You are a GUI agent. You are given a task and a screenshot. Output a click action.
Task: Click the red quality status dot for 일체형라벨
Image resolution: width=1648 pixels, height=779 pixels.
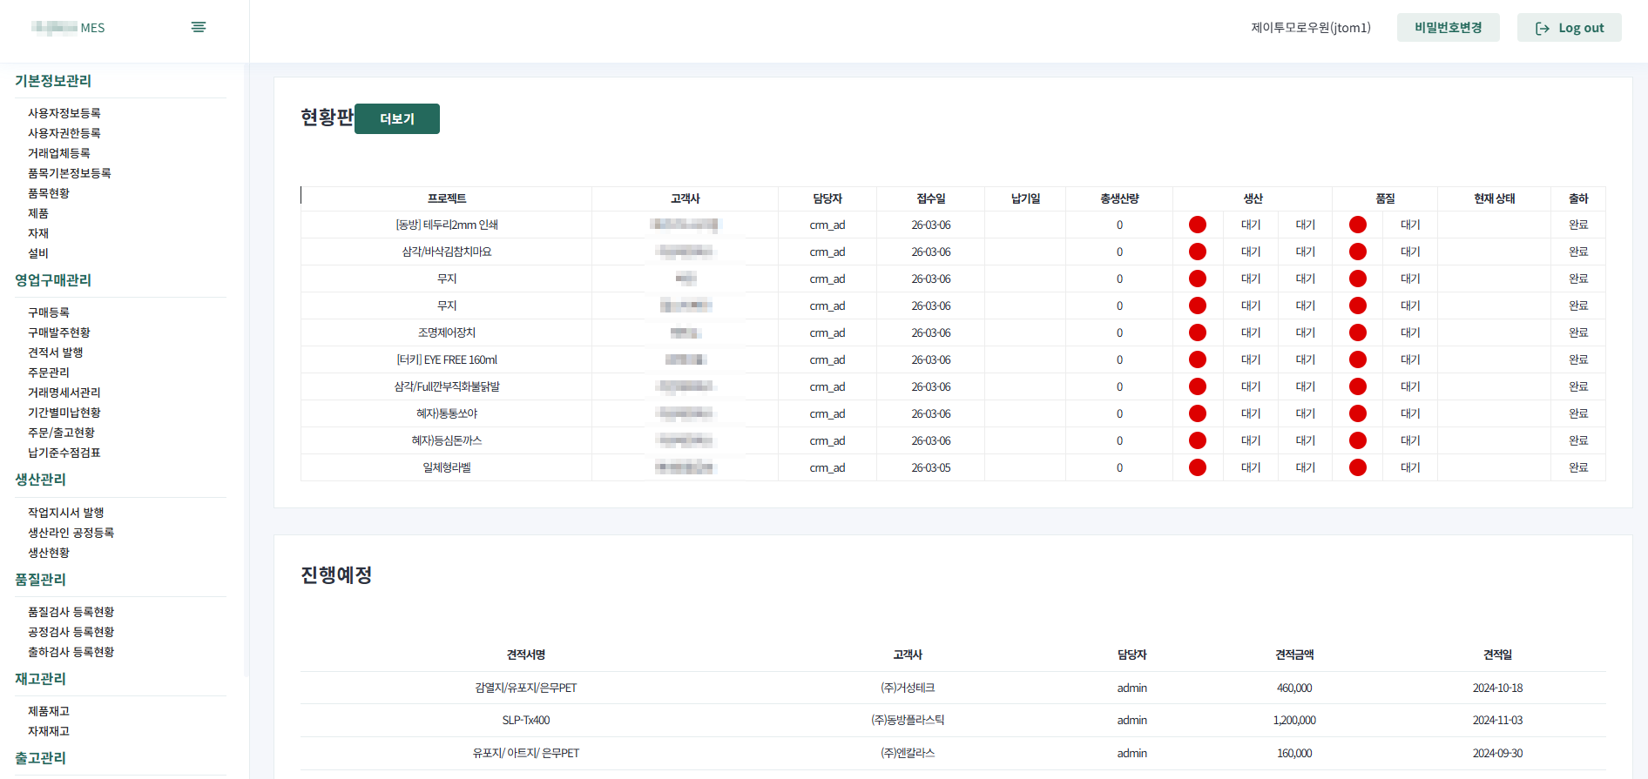pos(1357,467)
